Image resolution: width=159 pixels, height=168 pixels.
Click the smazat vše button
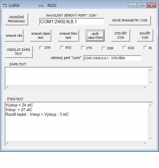coord(14,35)
